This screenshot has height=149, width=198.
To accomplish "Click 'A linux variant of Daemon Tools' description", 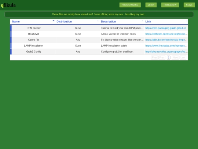I will point(122,34).
